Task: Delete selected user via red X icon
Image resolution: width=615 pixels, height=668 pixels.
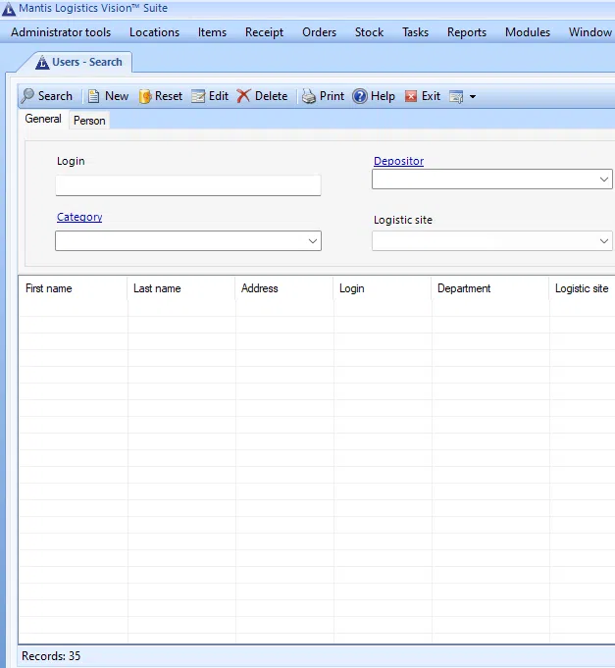Action: click(244, 96)
